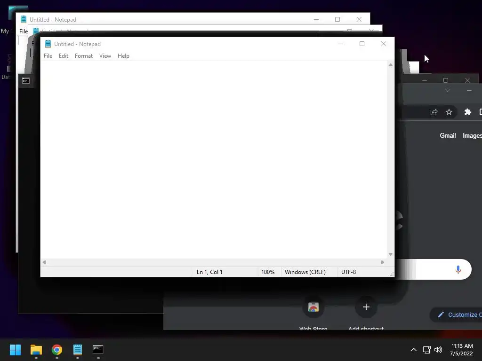Click Command Prompt taskbar icon
The width and height of the screenshot is (482, 361).
98,350
